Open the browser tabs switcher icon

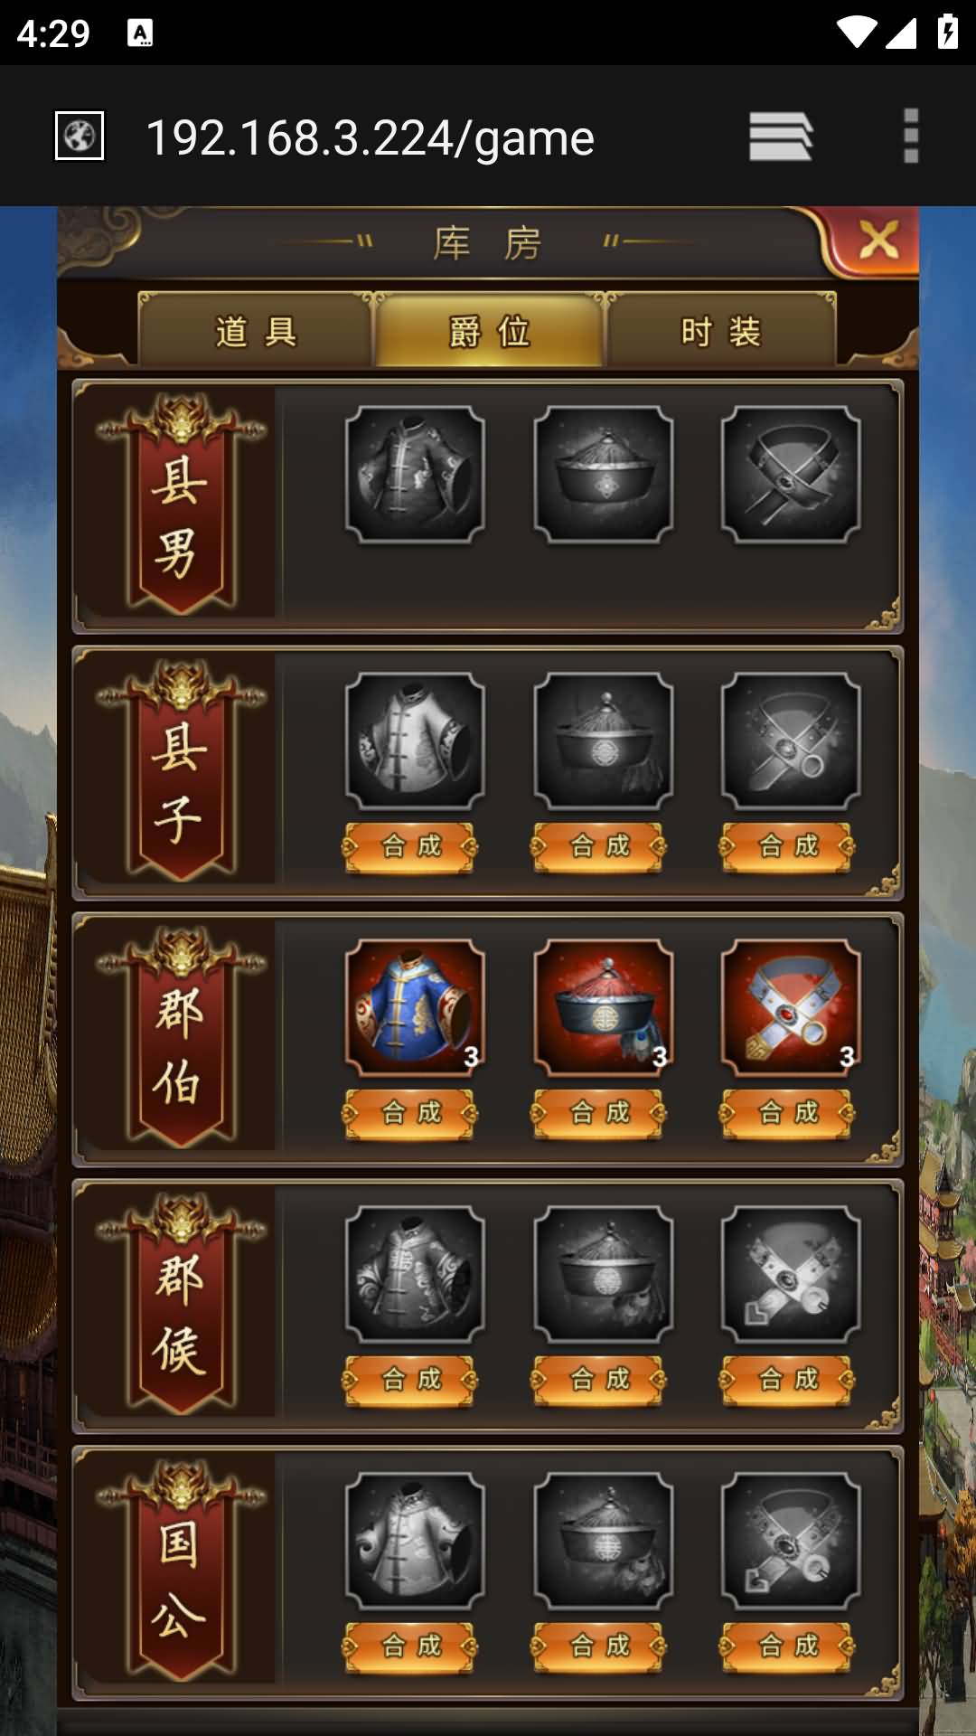[781, 137]
